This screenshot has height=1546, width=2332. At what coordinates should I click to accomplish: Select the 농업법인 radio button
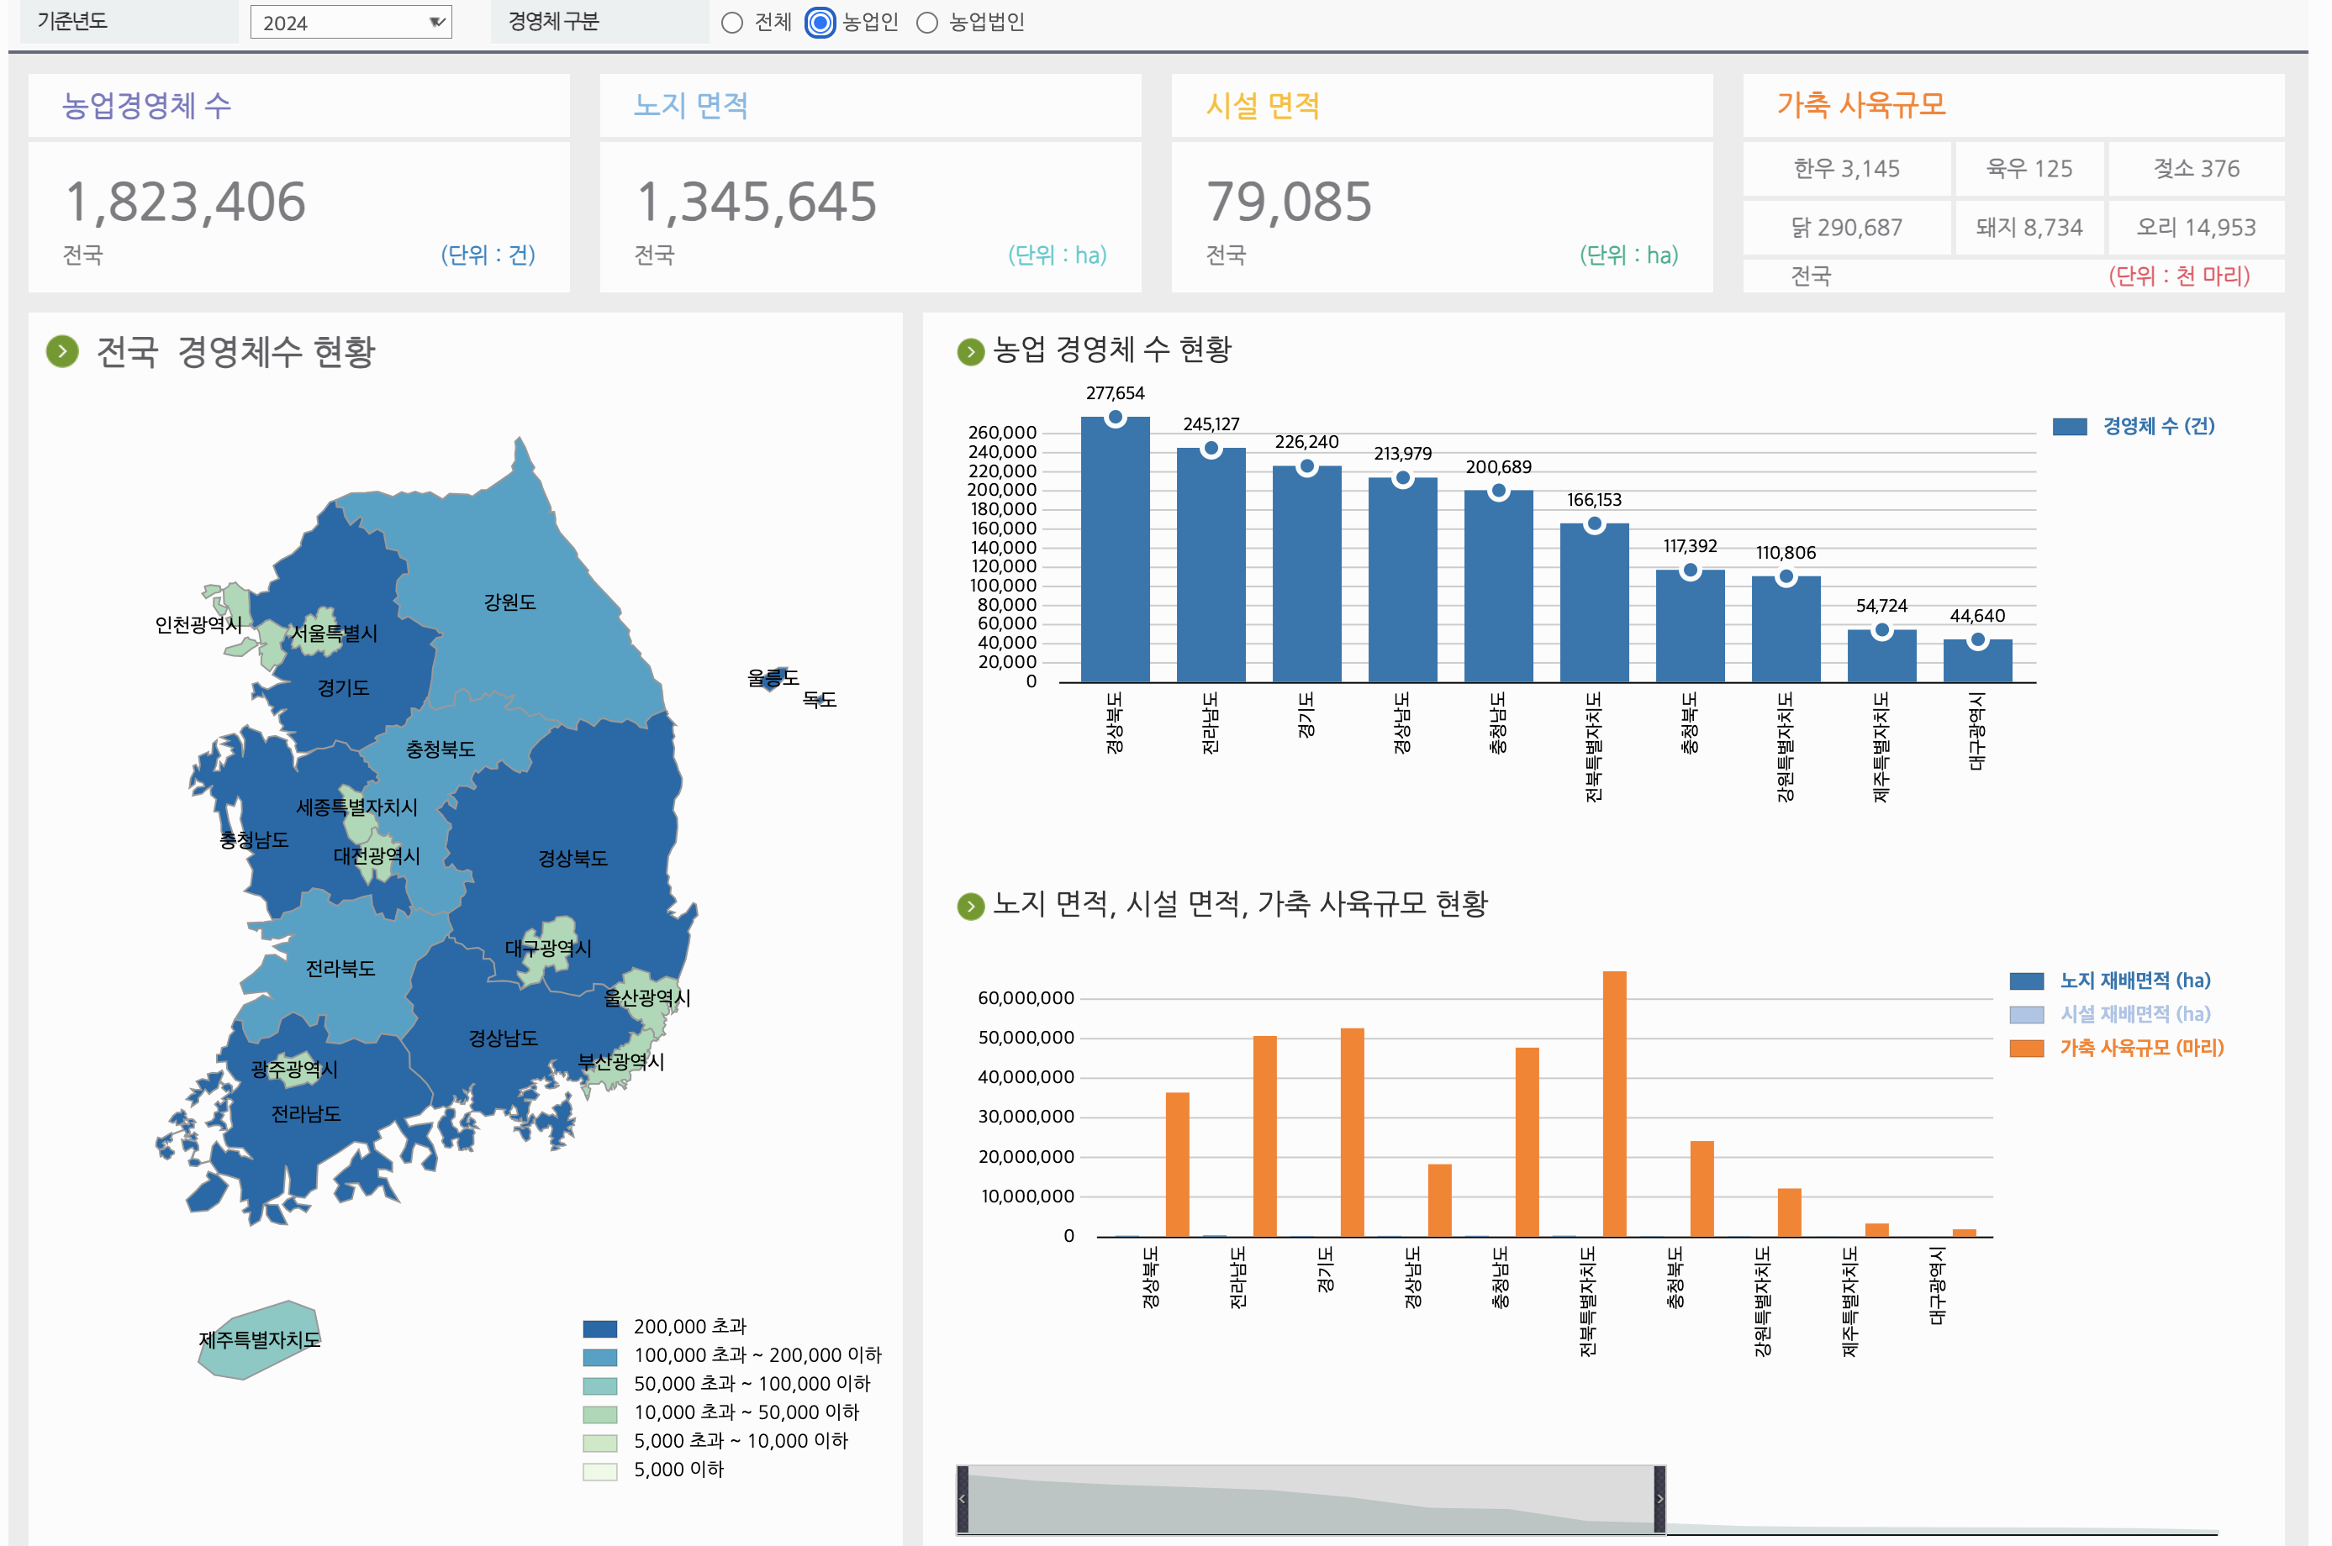click(927, 23)
